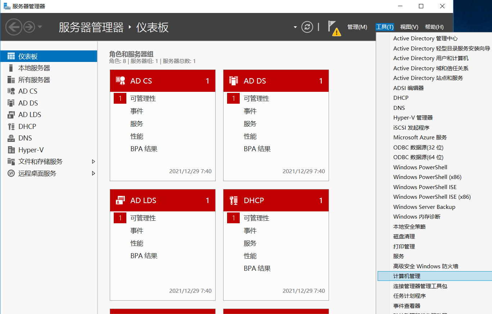Click the AD CS sidebar icon
This screenshot has width=492, height=314.
coord(12,91)
